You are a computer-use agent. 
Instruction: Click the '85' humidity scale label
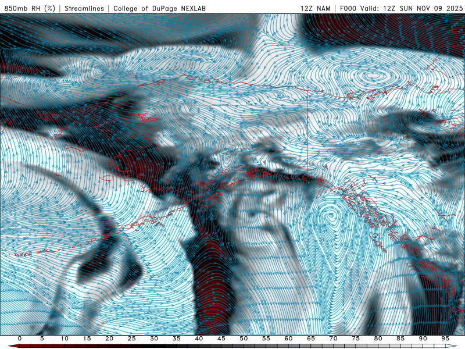tap(400, 339)
